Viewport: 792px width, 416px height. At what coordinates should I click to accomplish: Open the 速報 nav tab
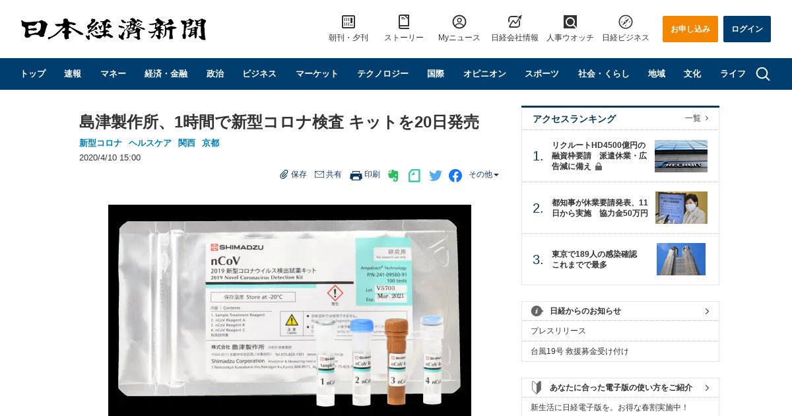(x=73, y=74)
